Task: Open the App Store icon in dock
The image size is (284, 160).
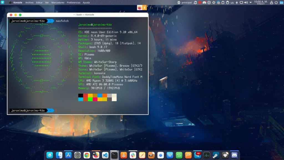Action: point(68,155)
